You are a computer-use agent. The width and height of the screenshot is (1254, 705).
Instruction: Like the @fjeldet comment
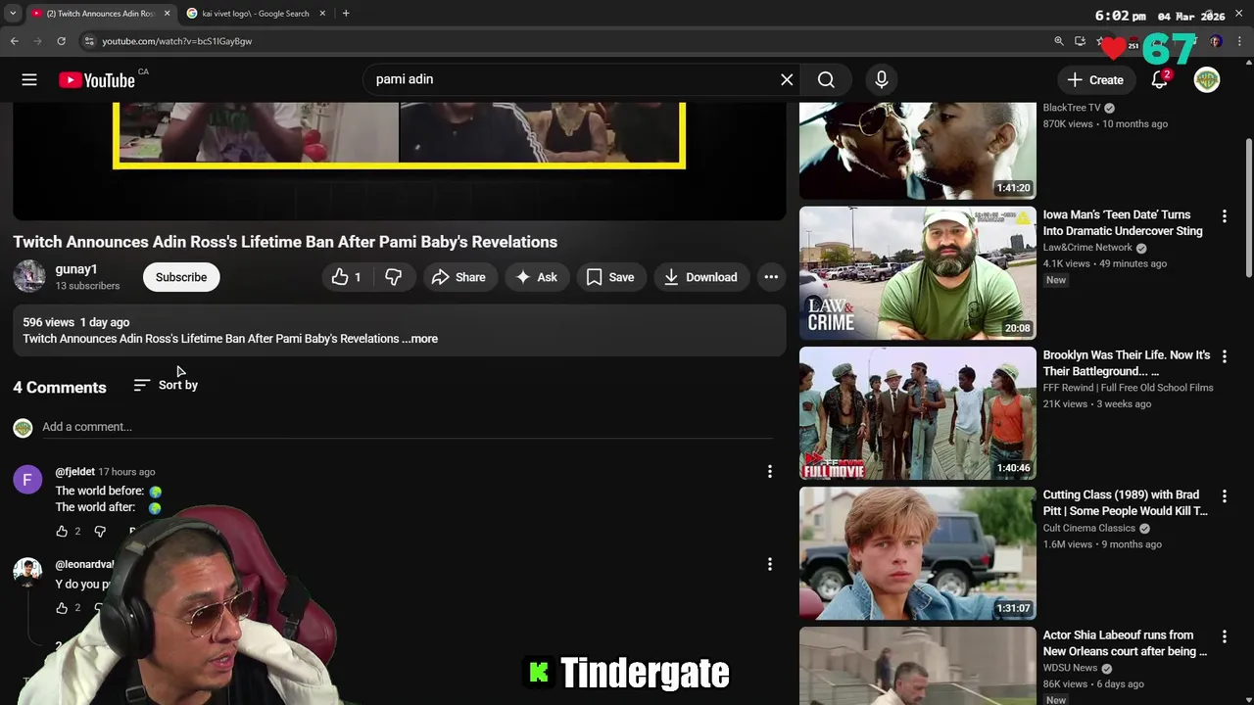pos(62,531)
